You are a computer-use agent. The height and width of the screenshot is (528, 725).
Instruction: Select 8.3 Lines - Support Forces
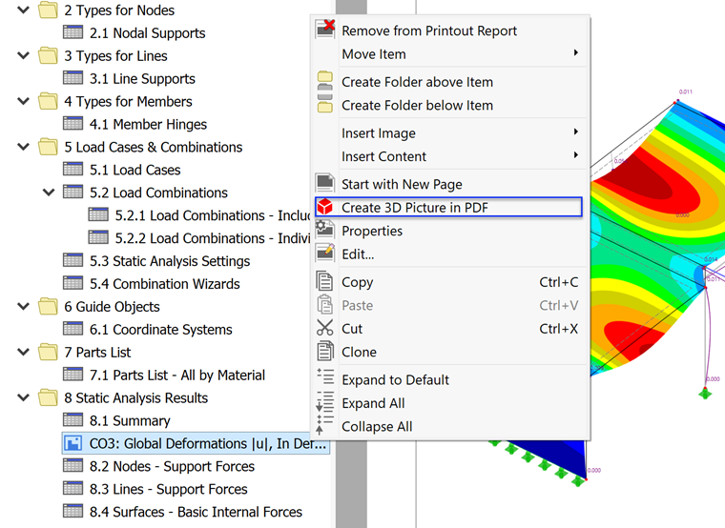coord(168,489)
